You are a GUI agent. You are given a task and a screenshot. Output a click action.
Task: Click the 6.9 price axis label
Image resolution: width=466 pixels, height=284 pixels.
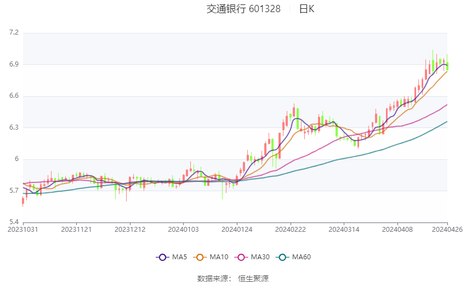click(x=14, y=64)
